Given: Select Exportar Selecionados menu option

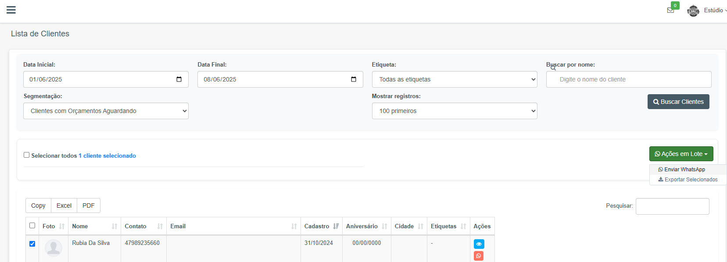Looking at the screenshot, I should point(688,180).
